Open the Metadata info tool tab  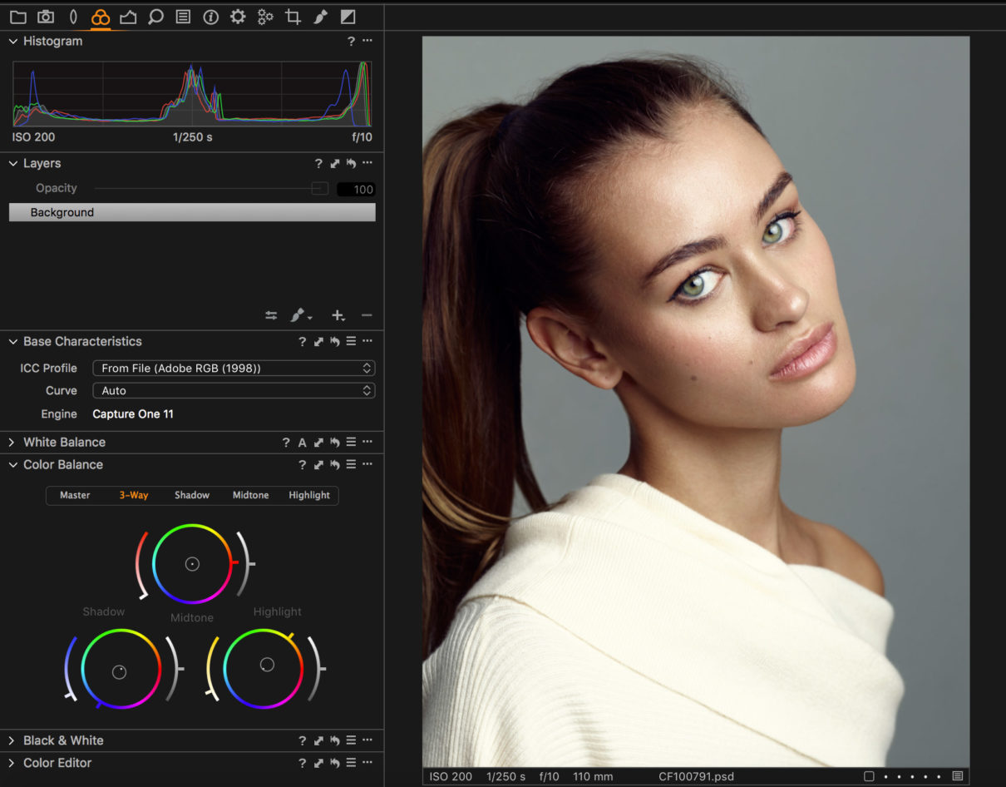[x=210, y=16]
